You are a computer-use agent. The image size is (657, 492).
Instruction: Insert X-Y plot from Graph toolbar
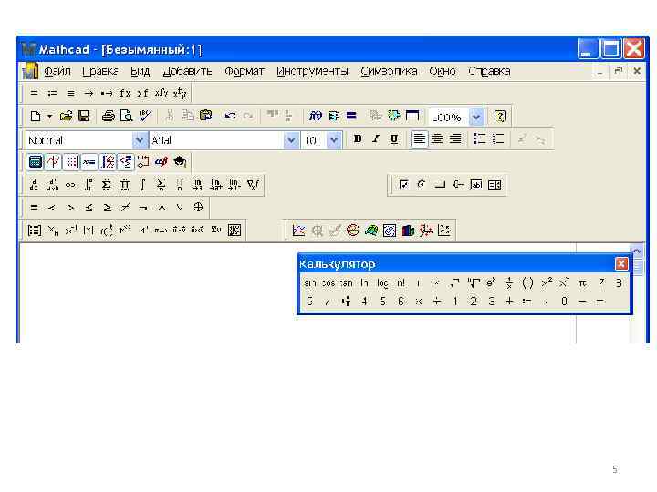pos(298,231)
